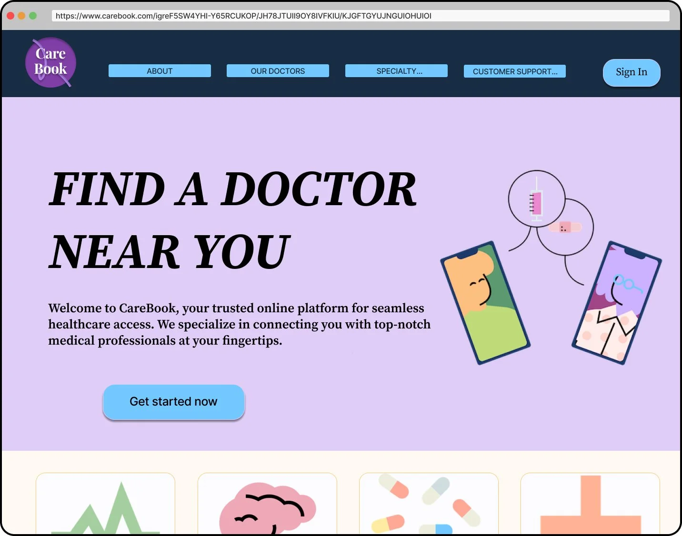Close the window with red button
Image resolution: width=682 pixels, height=536 pixels.
pos(10,16)
